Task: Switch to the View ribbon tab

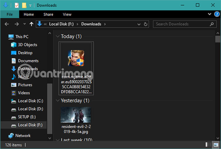Action: coord(67,14)
